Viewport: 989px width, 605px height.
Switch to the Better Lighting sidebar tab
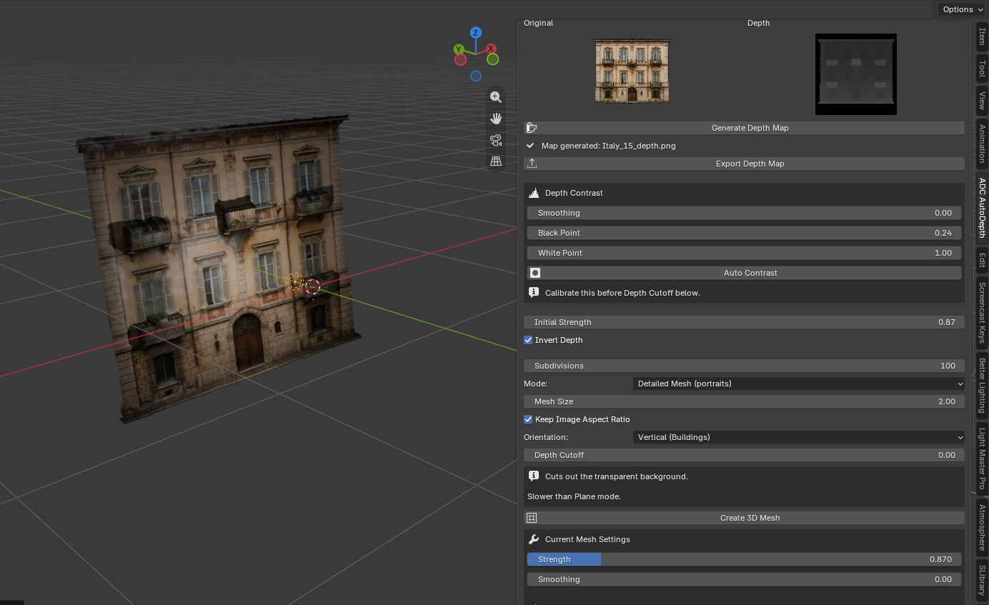tap(983, 386)
